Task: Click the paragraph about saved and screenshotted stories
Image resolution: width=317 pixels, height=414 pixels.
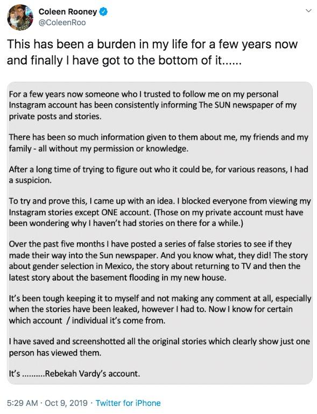Action: click(x=159, y=347)
